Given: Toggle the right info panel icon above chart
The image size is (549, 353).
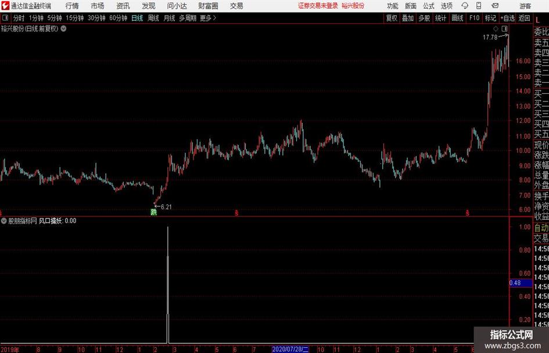Looking at the screenshot, I should 504,28.
